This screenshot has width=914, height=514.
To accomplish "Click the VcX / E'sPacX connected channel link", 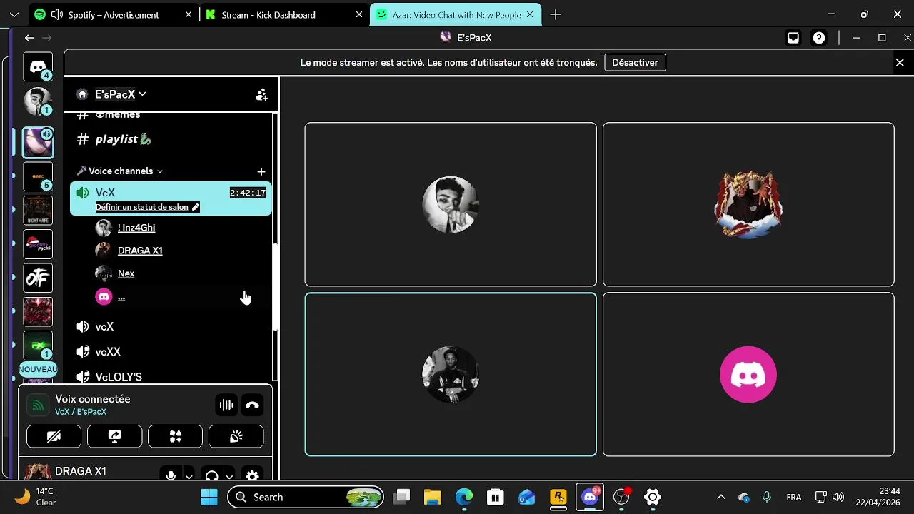I will pos(81,412).
